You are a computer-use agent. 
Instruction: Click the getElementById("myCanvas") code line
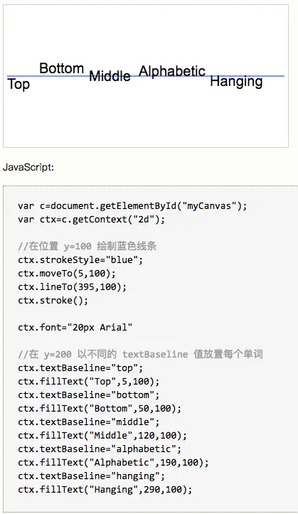132,206
